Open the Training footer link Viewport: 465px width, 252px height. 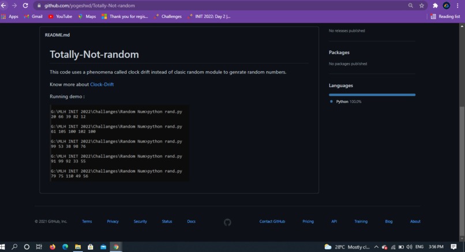click(361, 221)
